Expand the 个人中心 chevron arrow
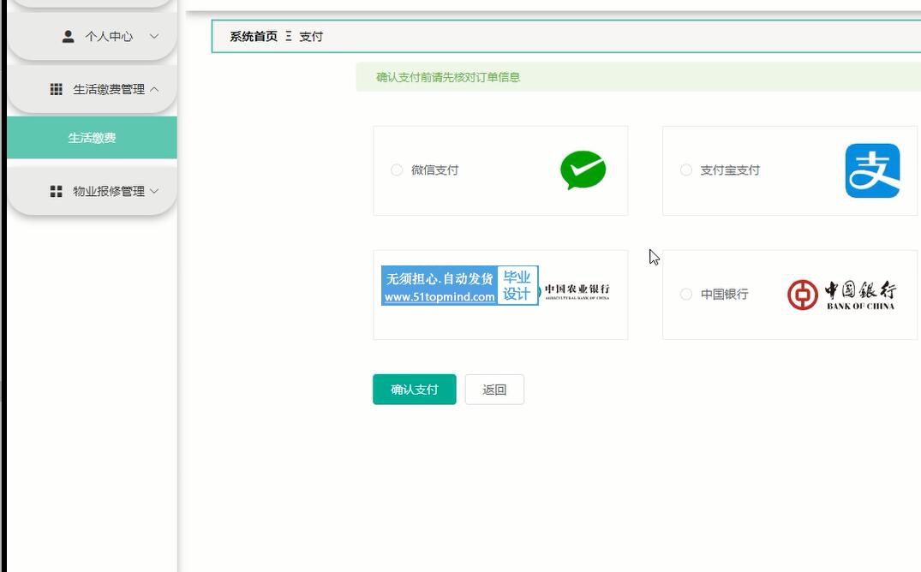This screenshot has height=572, width=921. (154, 37)
